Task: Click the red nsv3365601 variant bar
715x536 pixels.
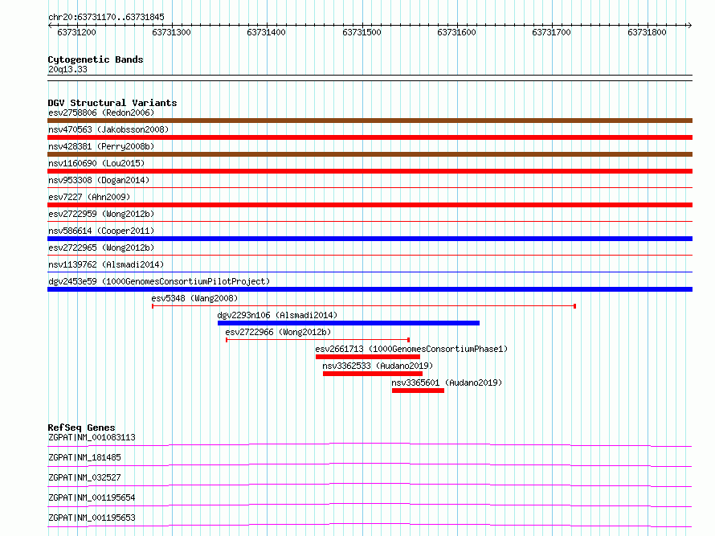Action: click(418, 391)
